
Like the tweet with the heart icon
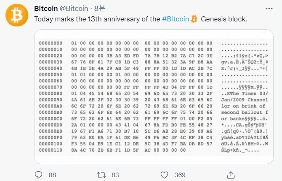tap(165, 174)
